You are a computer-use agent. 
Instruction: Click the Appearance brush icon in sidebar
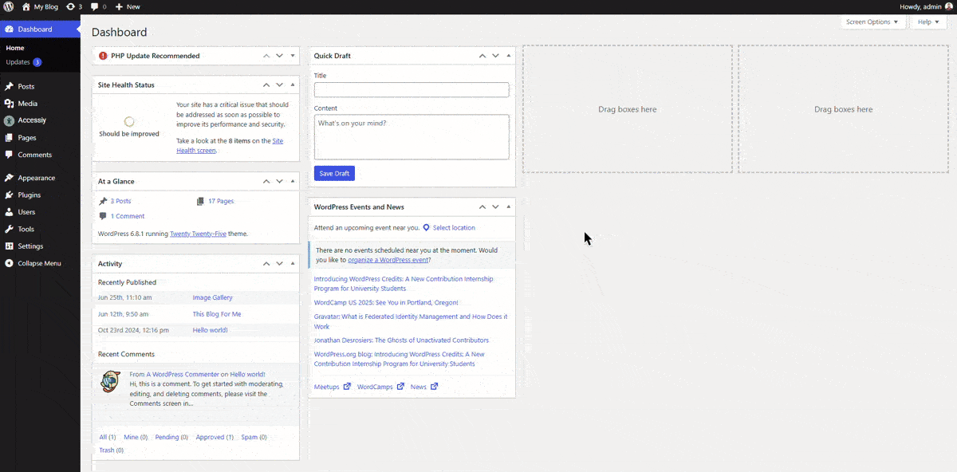pyautogui.click(x=9, y=178)
